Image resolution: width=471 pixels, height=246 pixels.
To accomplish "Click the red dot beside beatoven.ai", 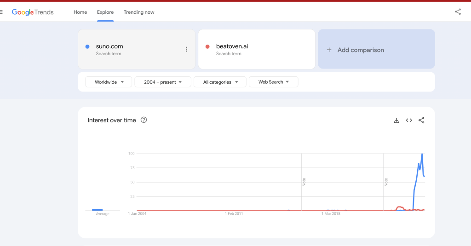I will 207,46.
